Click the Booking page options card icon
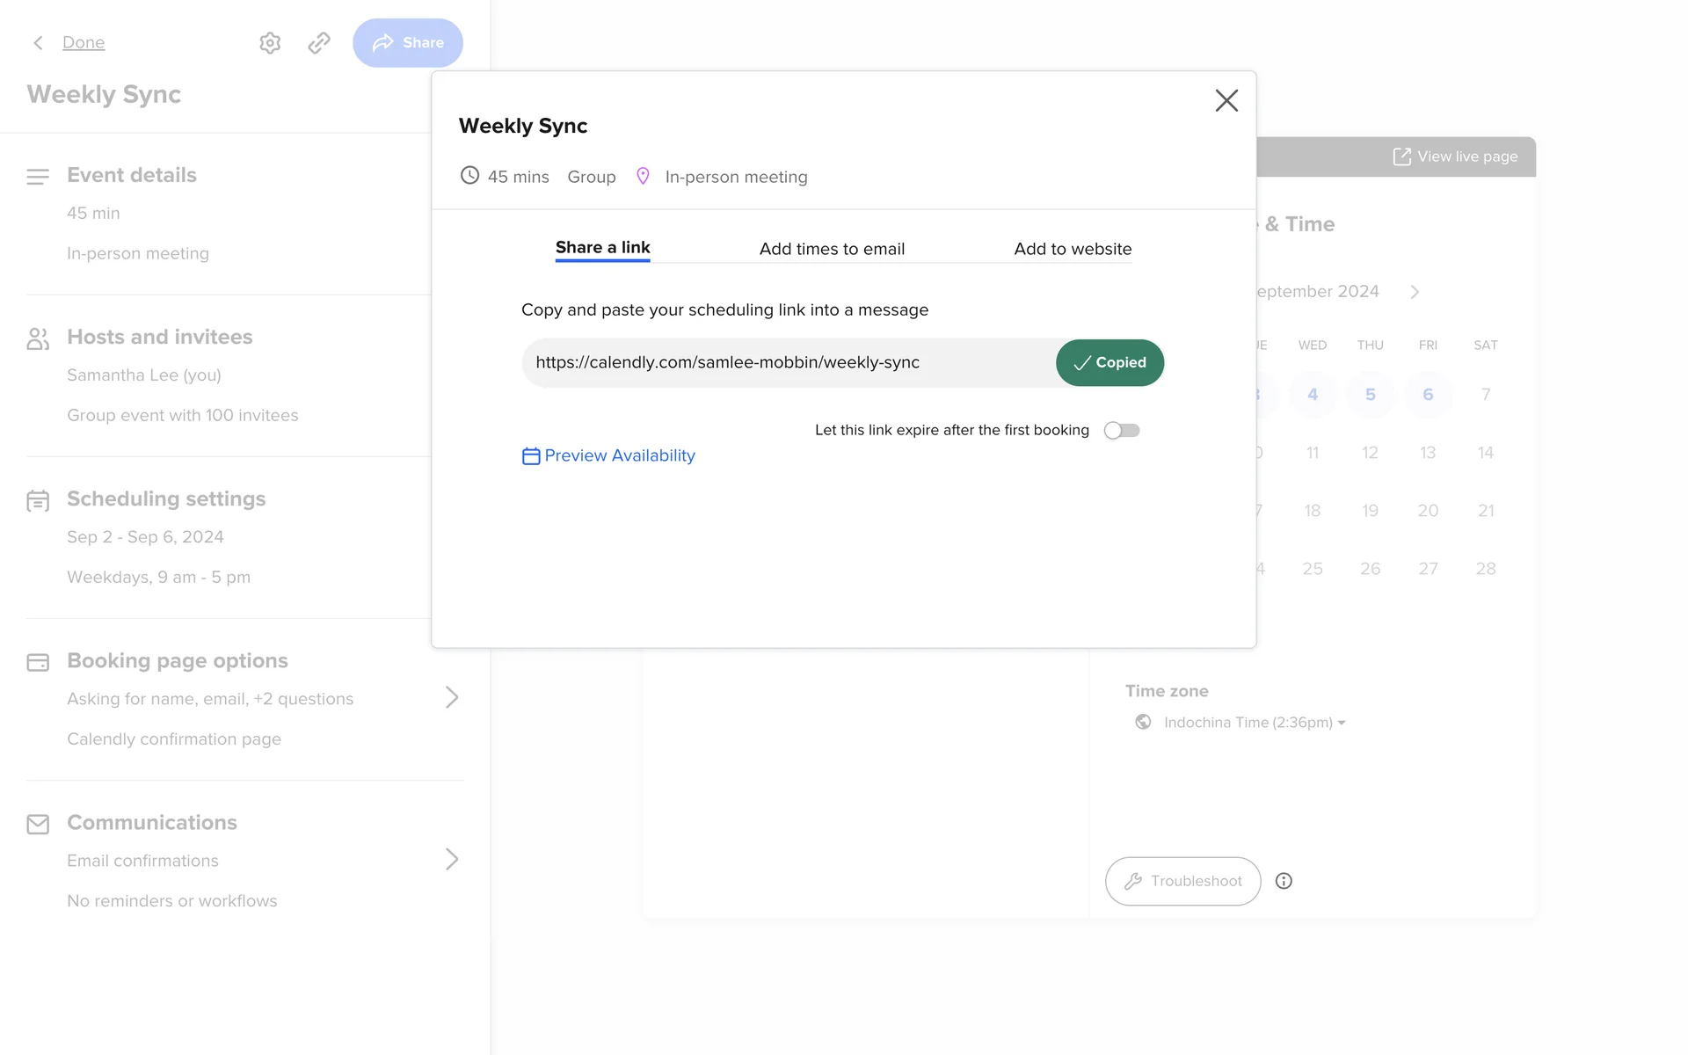 pos(38,662)
